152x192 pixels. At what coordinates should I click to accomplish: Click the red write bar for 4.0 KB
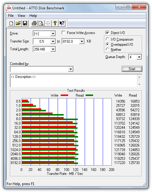click(x=37, y=113)
